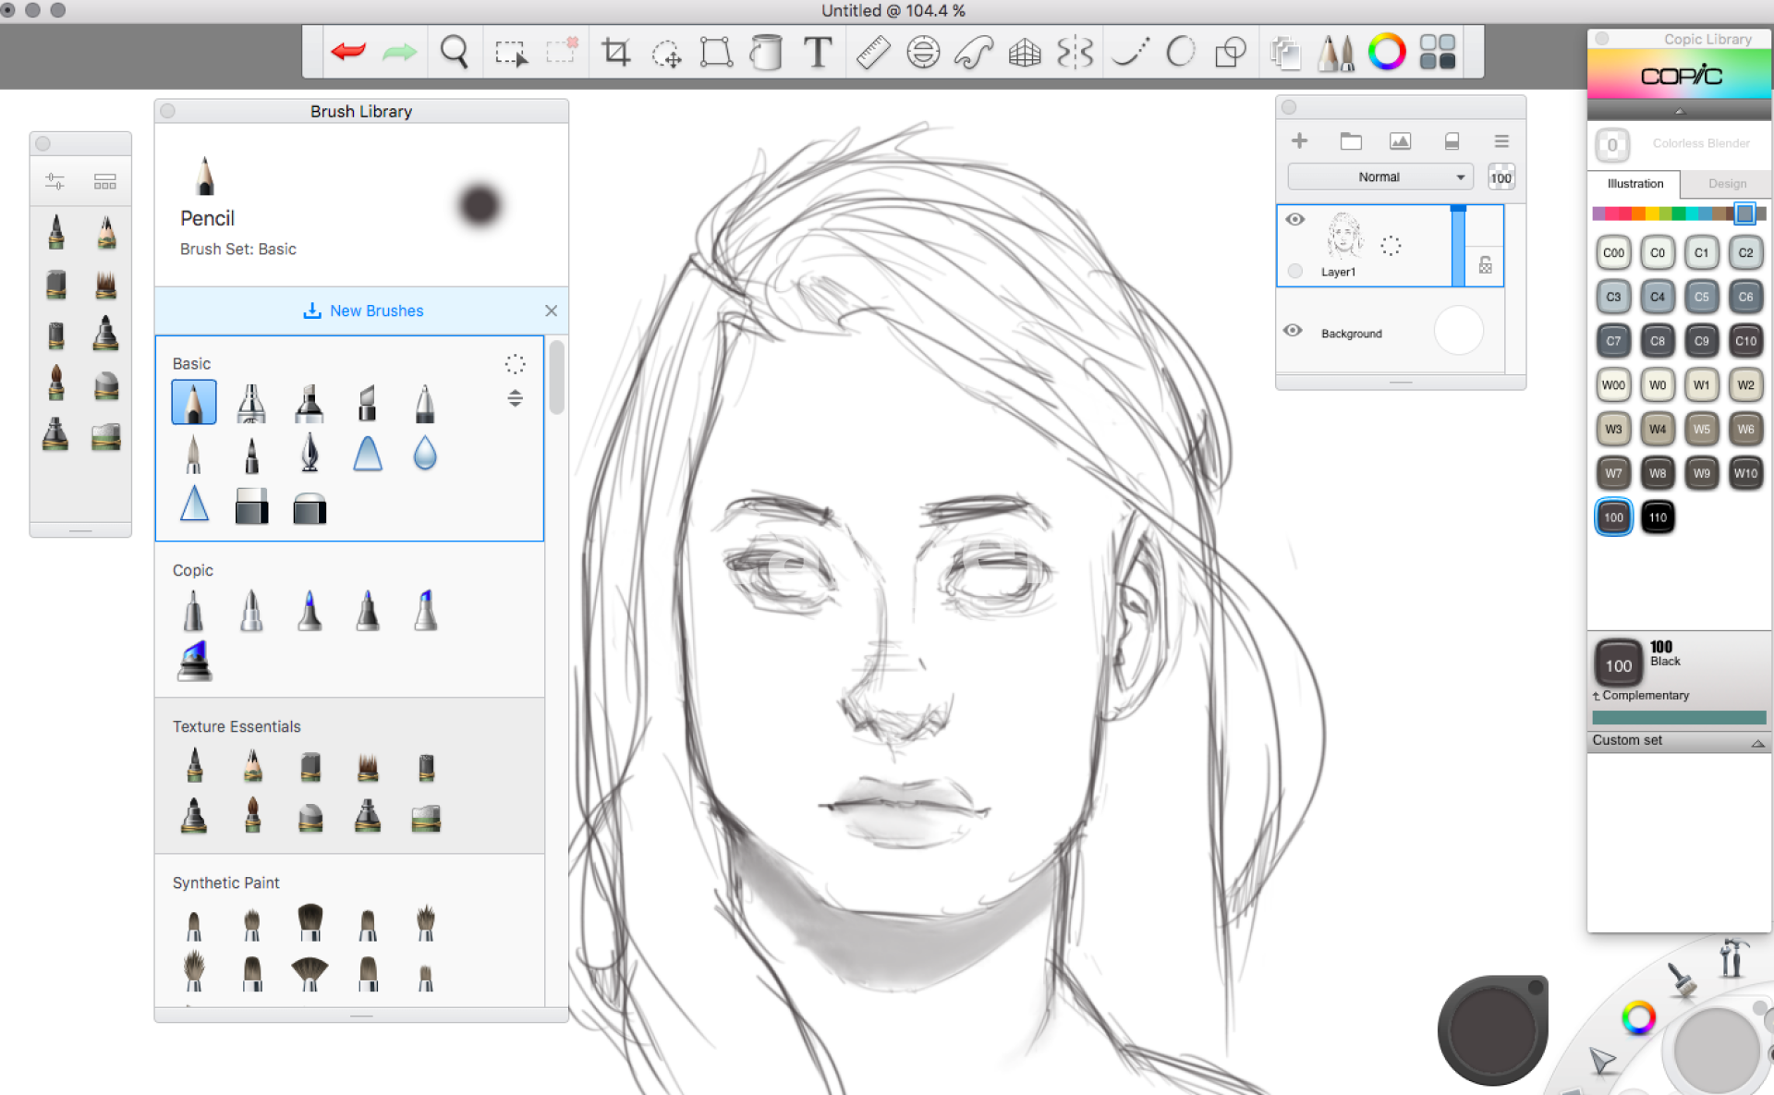Open the Ruler guide tool
1774x1095 pixels.
[x=871, y=52]
